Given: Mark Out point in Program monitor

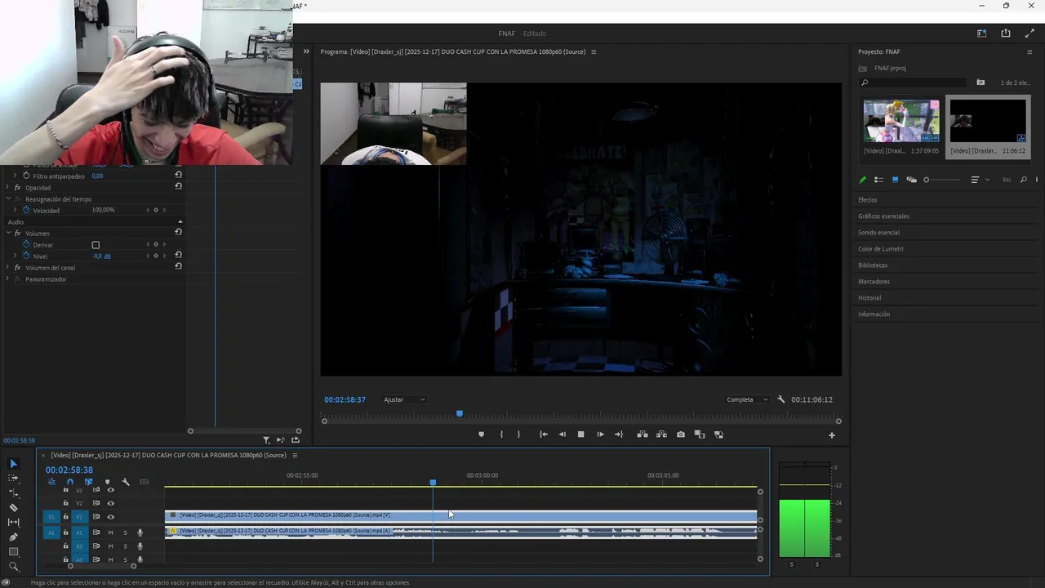Looking at the screenshot, I should pos(518,434).
